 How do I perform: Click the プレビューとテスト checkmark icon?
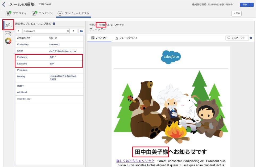coord(60,13)
